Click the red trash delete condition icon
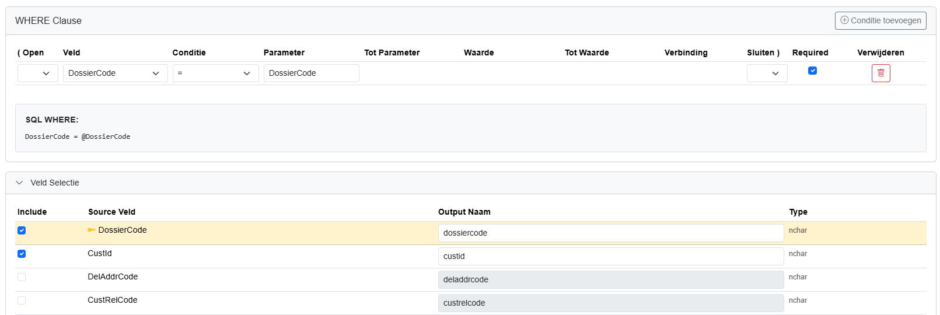Image resolution: width=940 pixels, height=315 pixels. pyautogui.click(x=880, y=73)
